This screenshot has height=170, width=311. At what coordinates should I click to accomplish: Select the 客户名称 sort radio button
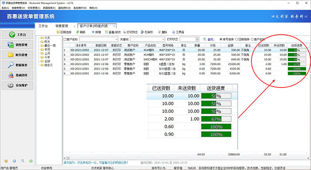tap(252, 39)
